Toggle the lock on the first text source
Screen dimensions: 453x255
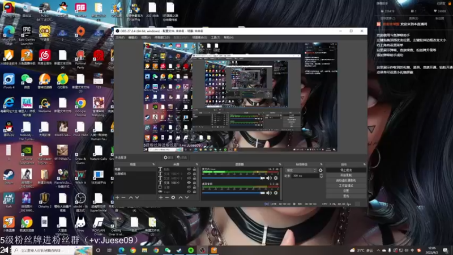194,169
